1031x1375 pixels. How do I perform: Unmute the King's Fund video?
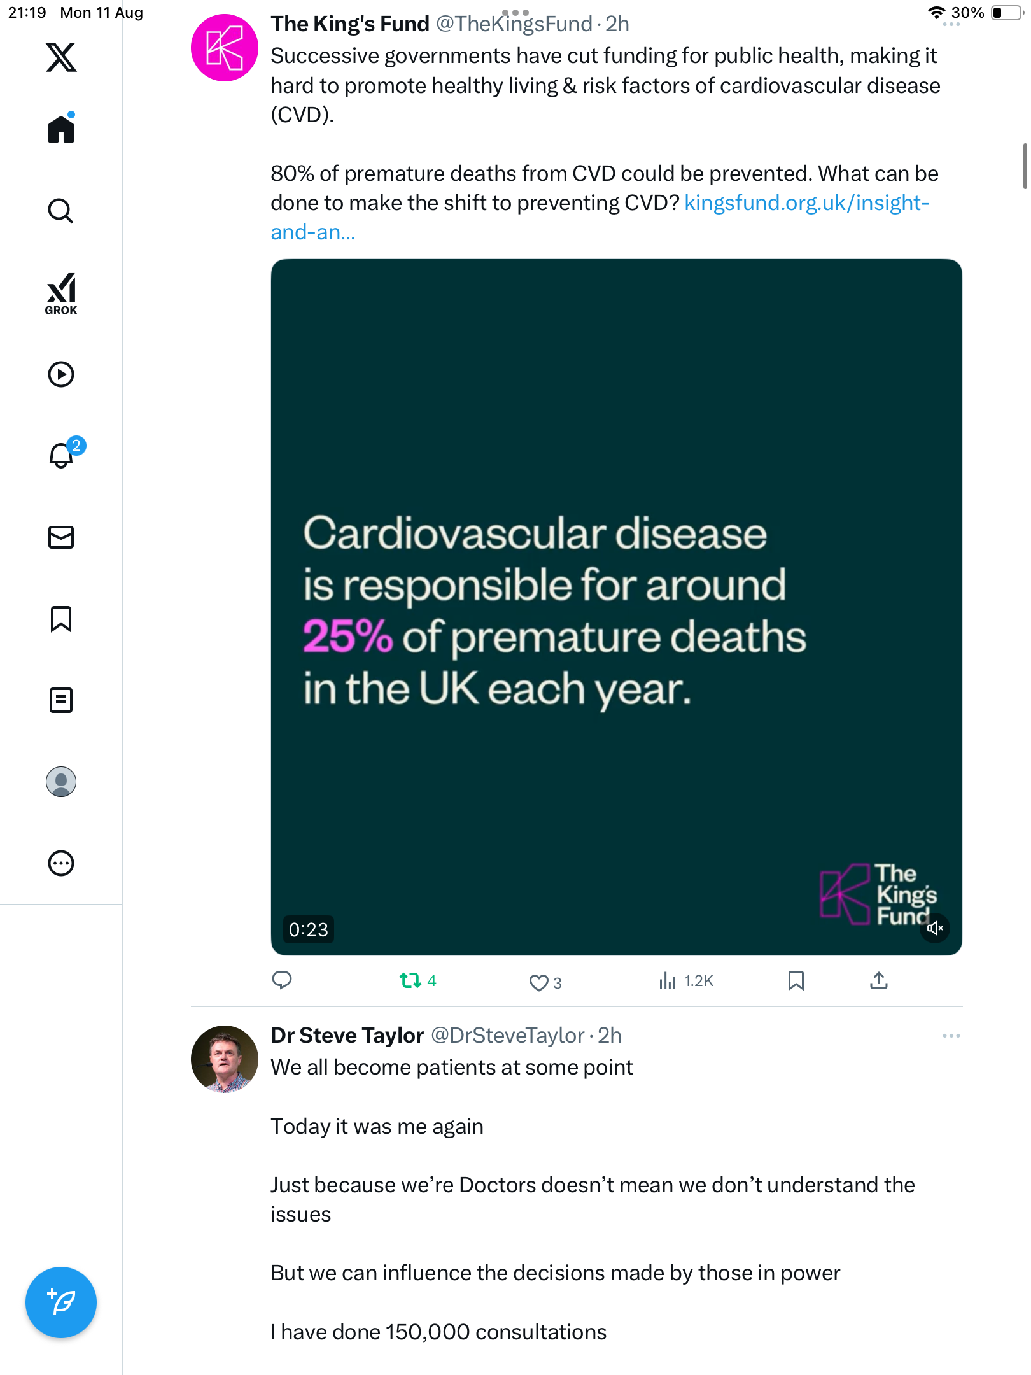[935, 929]
